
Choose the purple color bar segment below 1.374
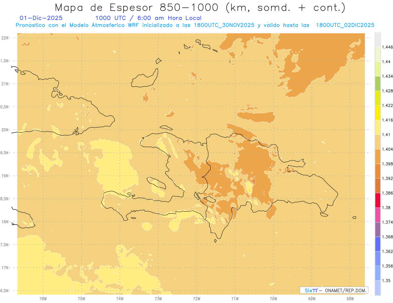tap(378, 229)
